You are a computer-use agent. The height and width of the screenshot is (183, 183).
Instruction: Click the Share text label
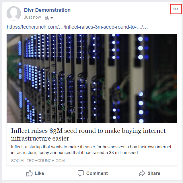tap(154, 173)
